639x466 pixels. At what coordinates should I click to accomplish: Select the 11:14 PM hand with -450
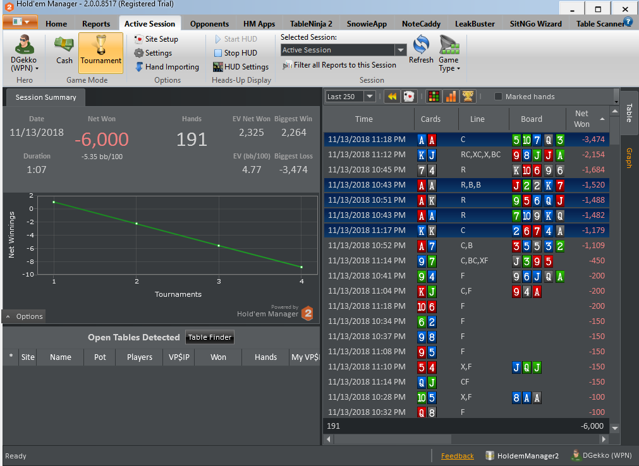tap(466, 261)
